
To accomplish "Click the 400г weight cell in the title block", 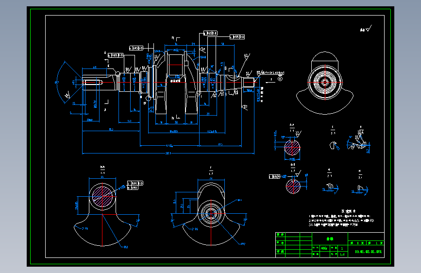I will click(x=324, y=248).
